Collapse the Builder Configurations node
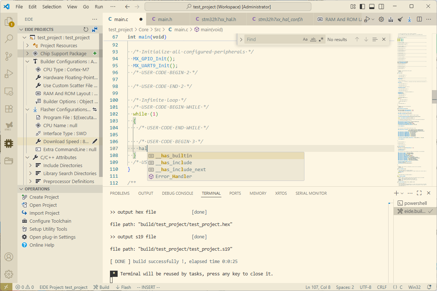This screenshot has width=437, height=291. coord(28,61)
